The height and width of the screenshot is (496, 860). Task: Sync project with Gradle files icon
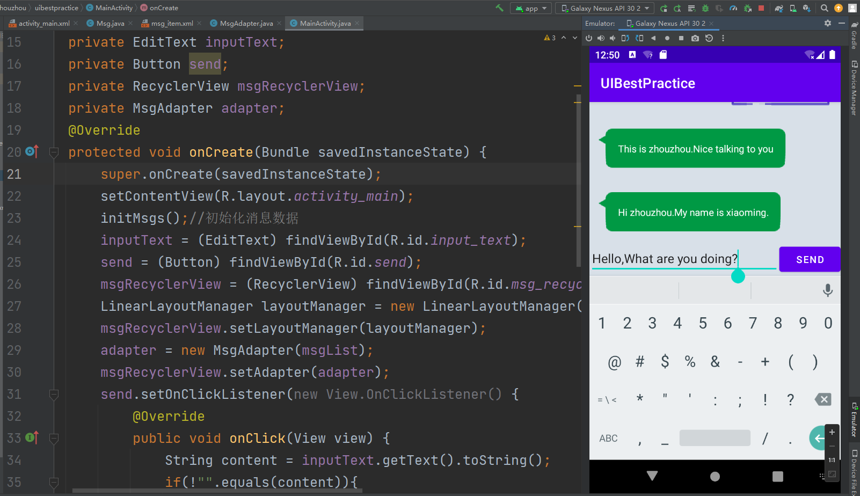779,8
